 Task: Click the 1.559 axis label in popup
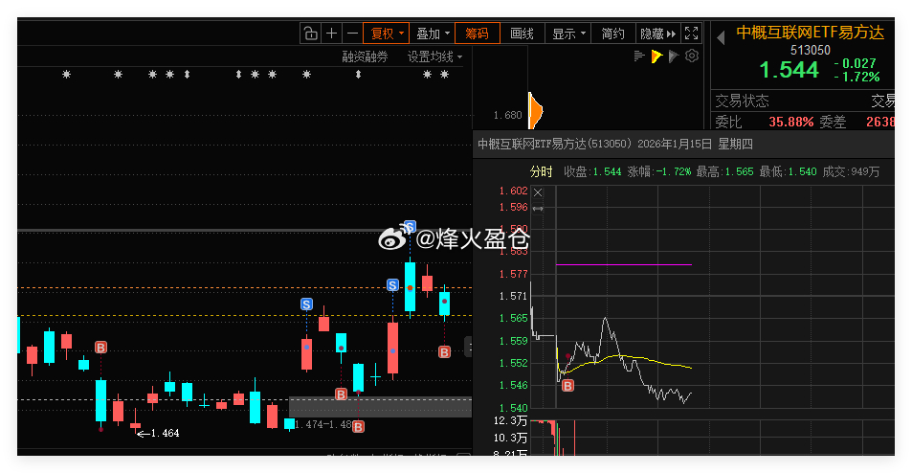point(513,341)
